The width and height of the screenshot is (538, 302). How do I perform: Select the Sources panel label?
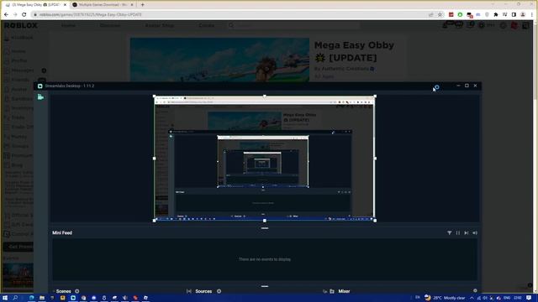(203, 291)
